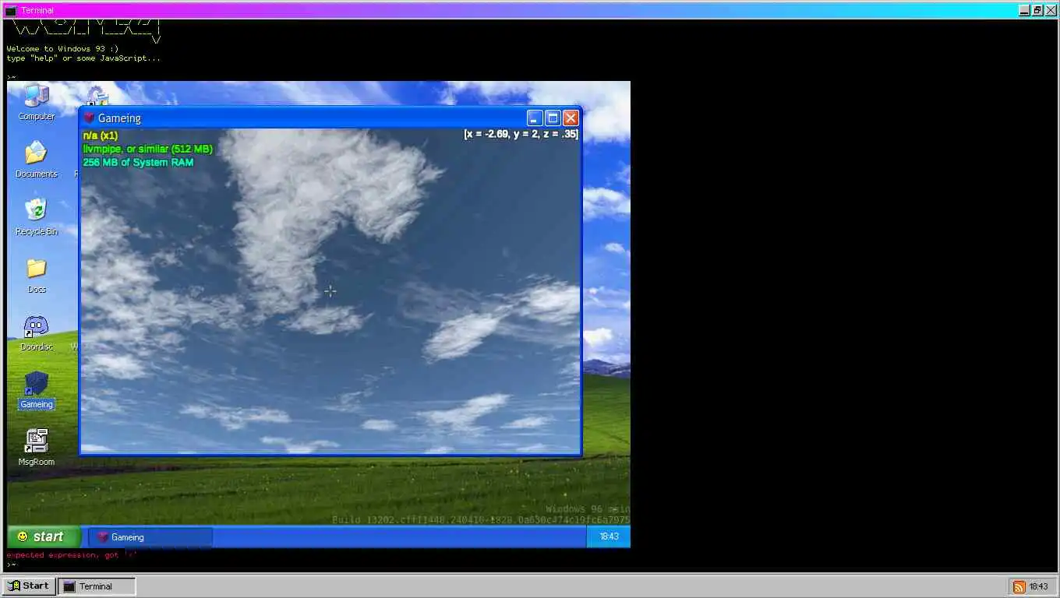Click the crosshair in the Gameing viewport
The image size is (1060, 598).
[330, 291]
